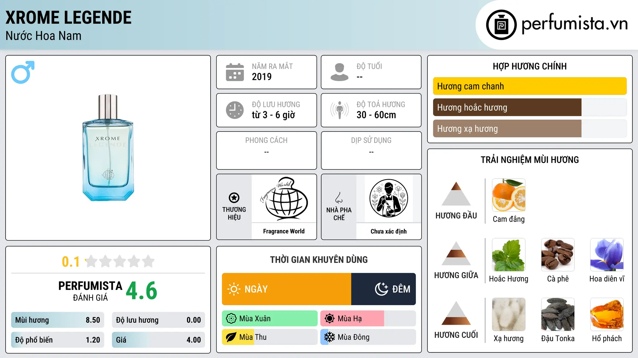
Task: Click the sun icon in the NGÀY bar
Action: click(234, 289)
